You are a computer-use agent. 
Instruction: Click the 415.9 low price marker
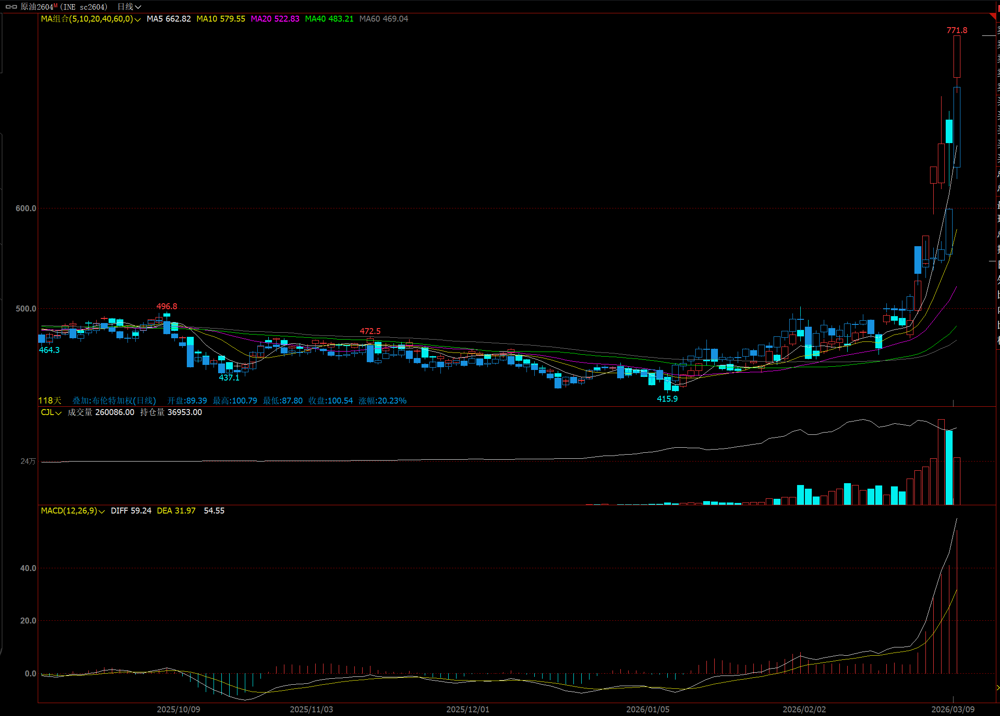coord(667,399)
